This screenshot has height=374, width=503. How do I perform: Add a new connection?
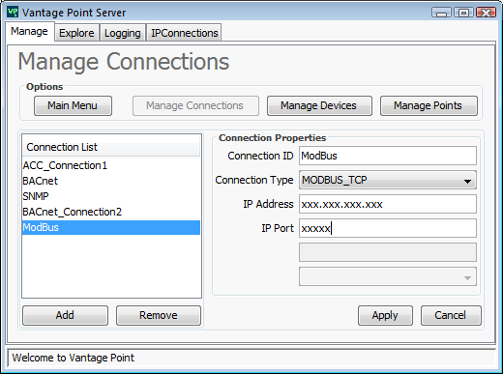pyautogui.click(x=65, y=315)
